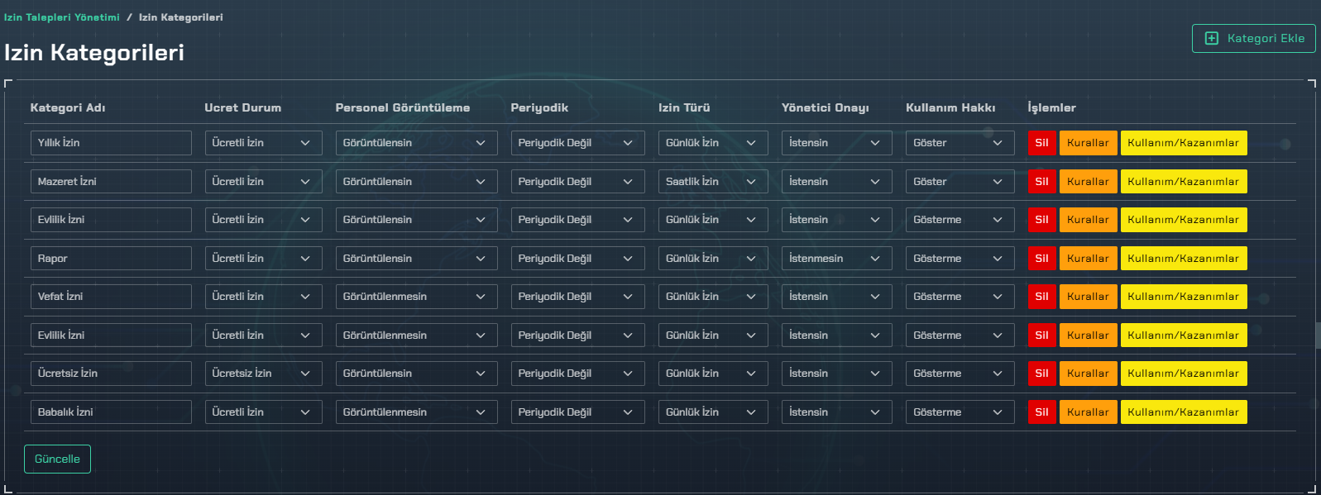This screenshot has width=1321, height=495.
Task: Click the Babalık İzni name input field
Action: 111,412
